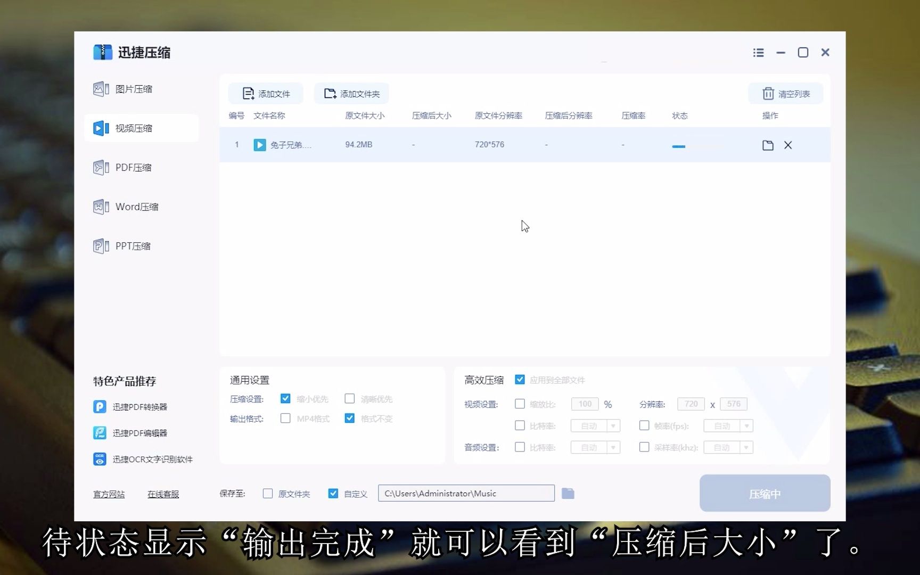Click the 压缩后大小 column header
This screenshot has width=920, height=575.
[x=431, y=116]
